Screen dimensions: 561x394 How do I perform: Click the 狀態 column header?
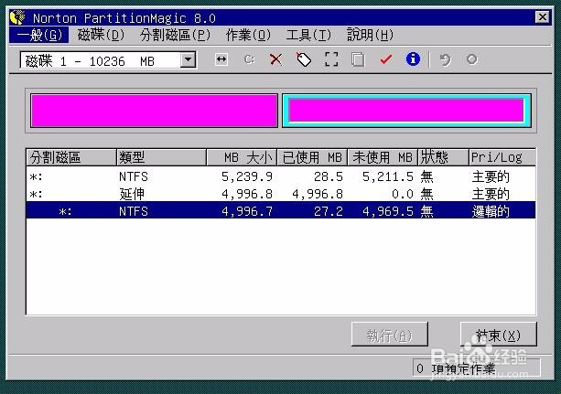tap(443, 157)
